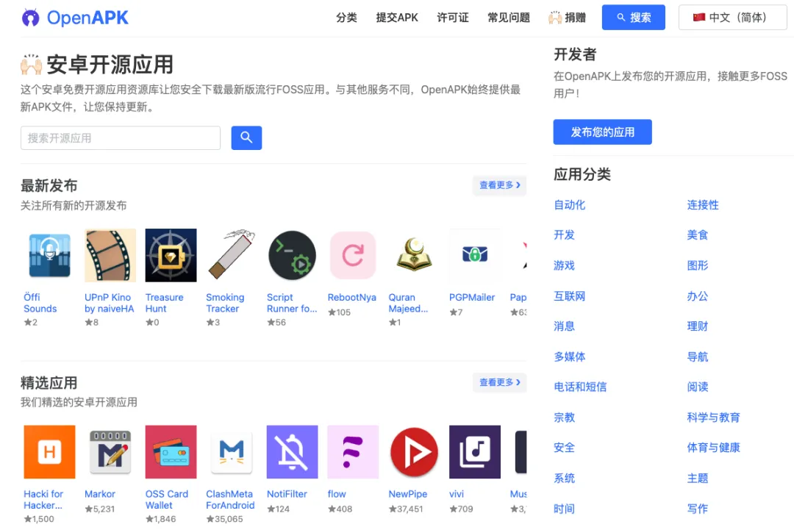Open the 分类 menu
This screenshot has height=530, width=794.
coord(346,18)
